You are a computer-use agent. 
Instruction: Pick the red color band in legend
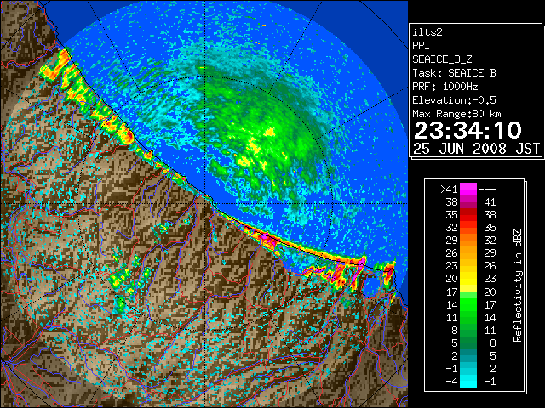468,215
